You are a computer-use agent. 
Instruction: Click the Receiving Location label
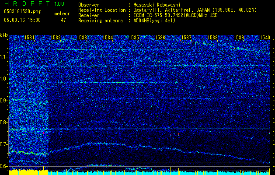102,10
